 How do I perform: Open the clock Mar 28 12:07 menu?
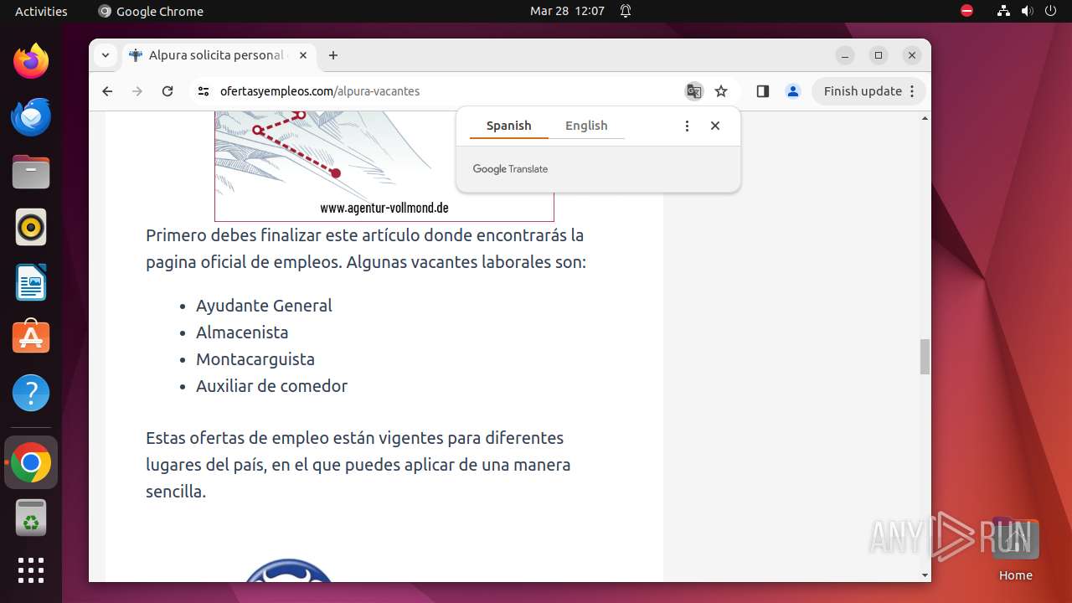567,11
